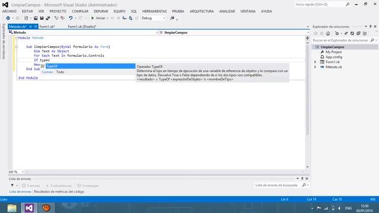Click the error list filter funnel icon
The height and width of the screenshot is (213, 379).
coord(12,185)
